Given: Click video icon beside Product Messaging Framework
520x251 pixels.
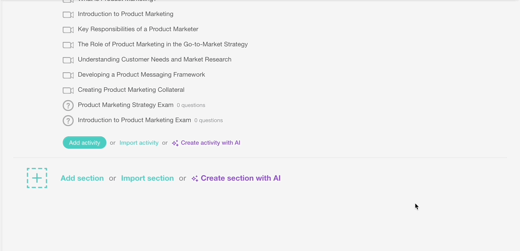Looking at the screenshot, I should click(x=68, y=75).
